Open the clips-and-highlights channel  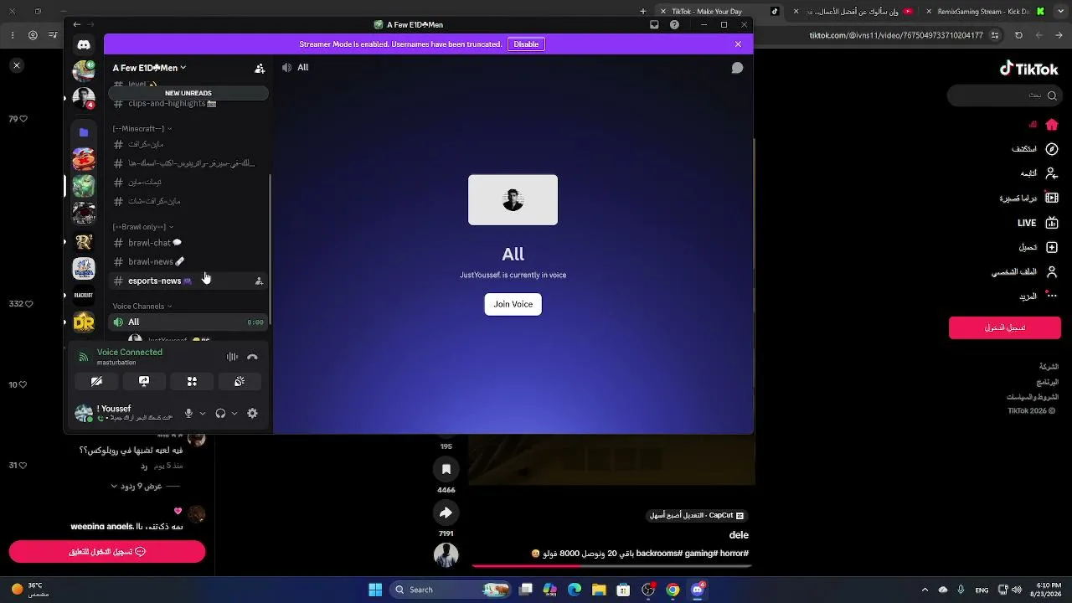pyautogui.click(x=188, y=104)
